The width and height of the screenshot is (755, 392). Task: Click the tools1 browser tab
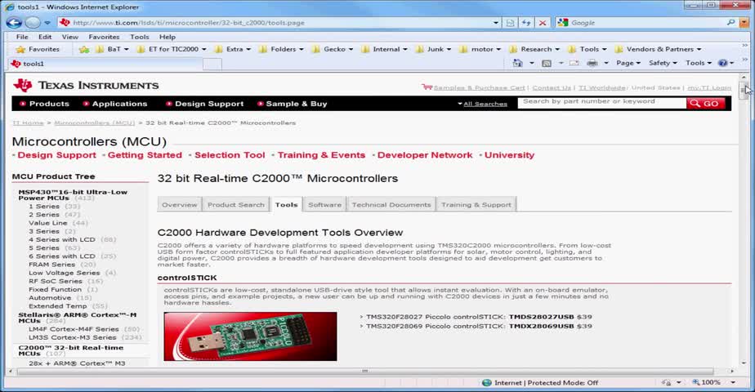105,64
